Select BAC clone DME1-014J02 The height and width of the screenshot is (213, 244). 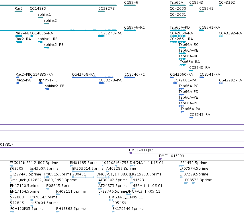click(186, 153)
